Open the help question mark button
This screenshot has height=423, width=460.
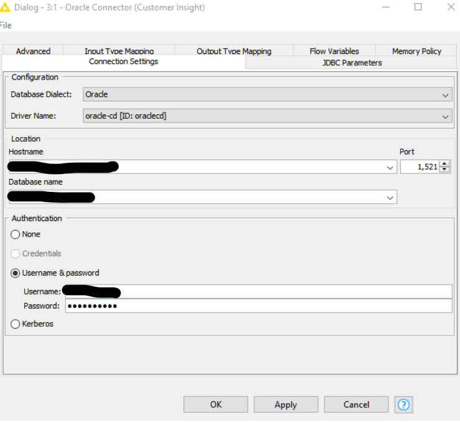[403, 404]
